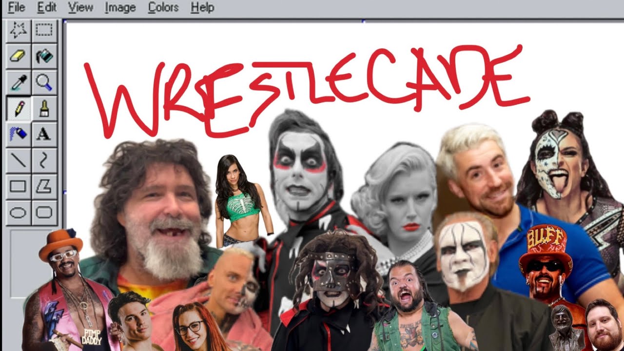Choose the Line tool
Viewport: 624px width, 351px height.
point(19,160)
